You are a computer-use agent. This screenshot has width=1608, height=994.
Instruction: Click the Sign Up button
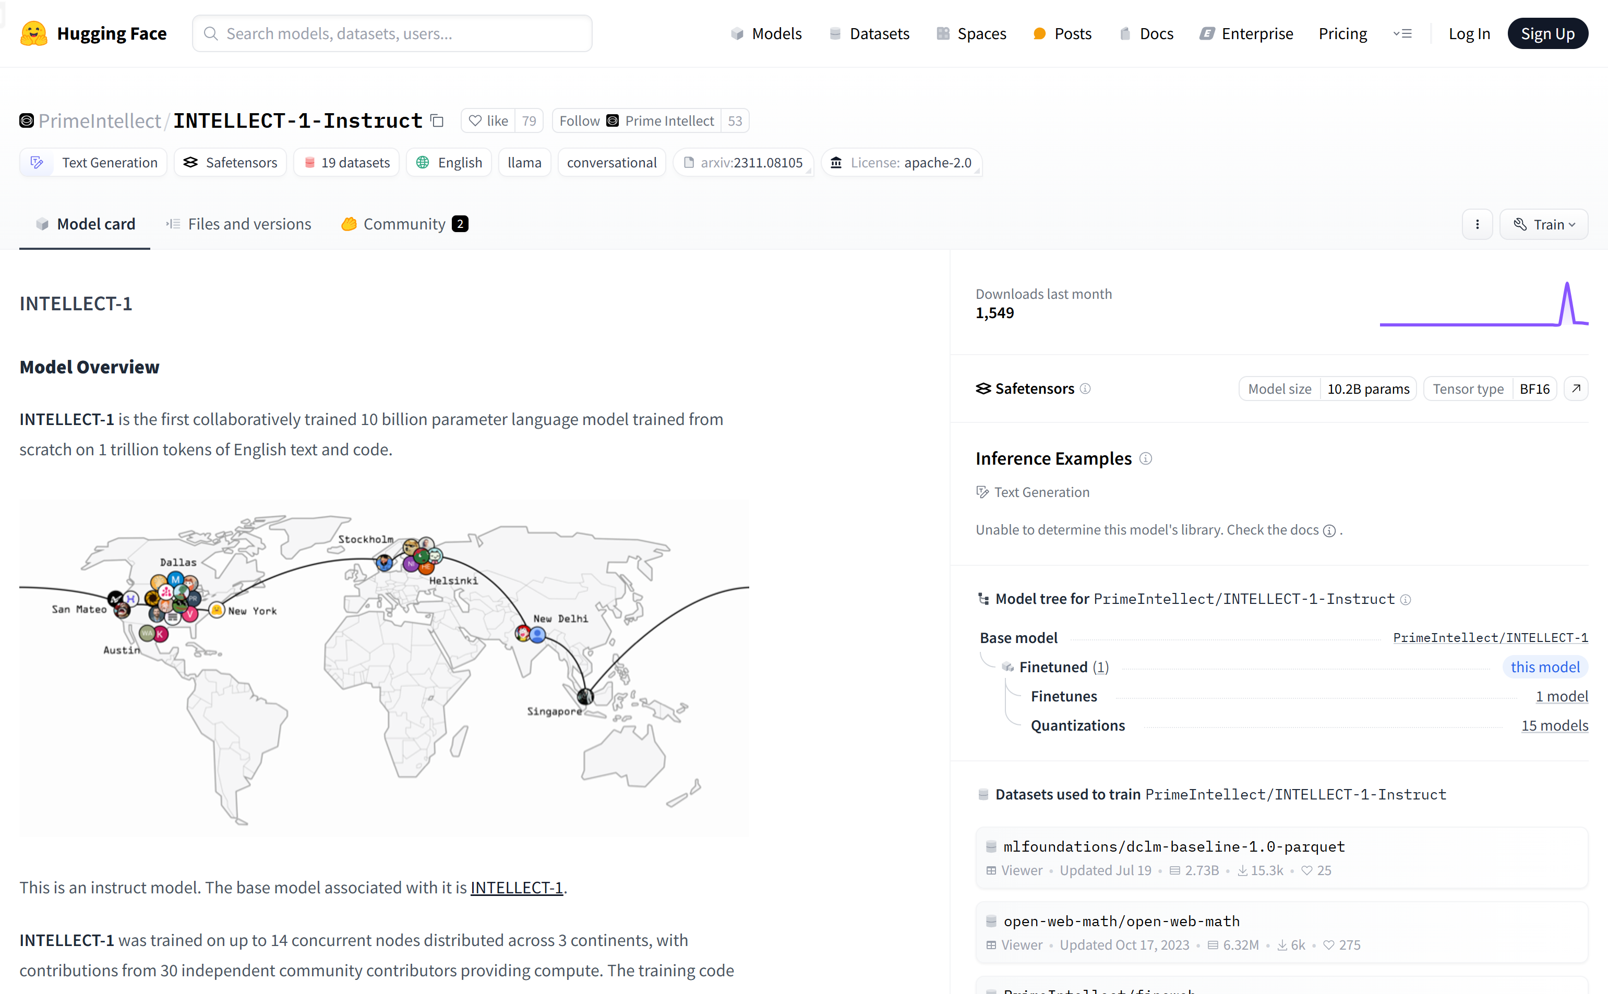pyautogui.click(x=1547, y=33)
